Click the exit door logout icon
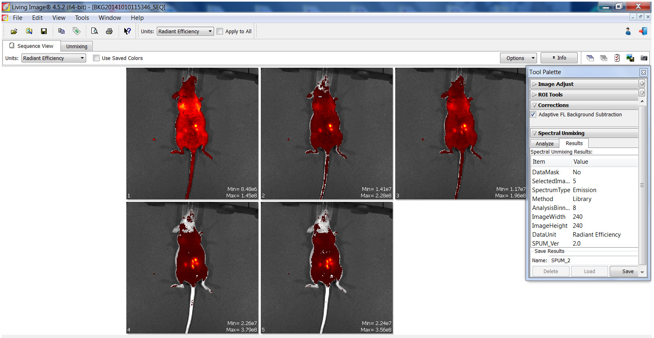The image size is (654, 338). click(643, 31)
